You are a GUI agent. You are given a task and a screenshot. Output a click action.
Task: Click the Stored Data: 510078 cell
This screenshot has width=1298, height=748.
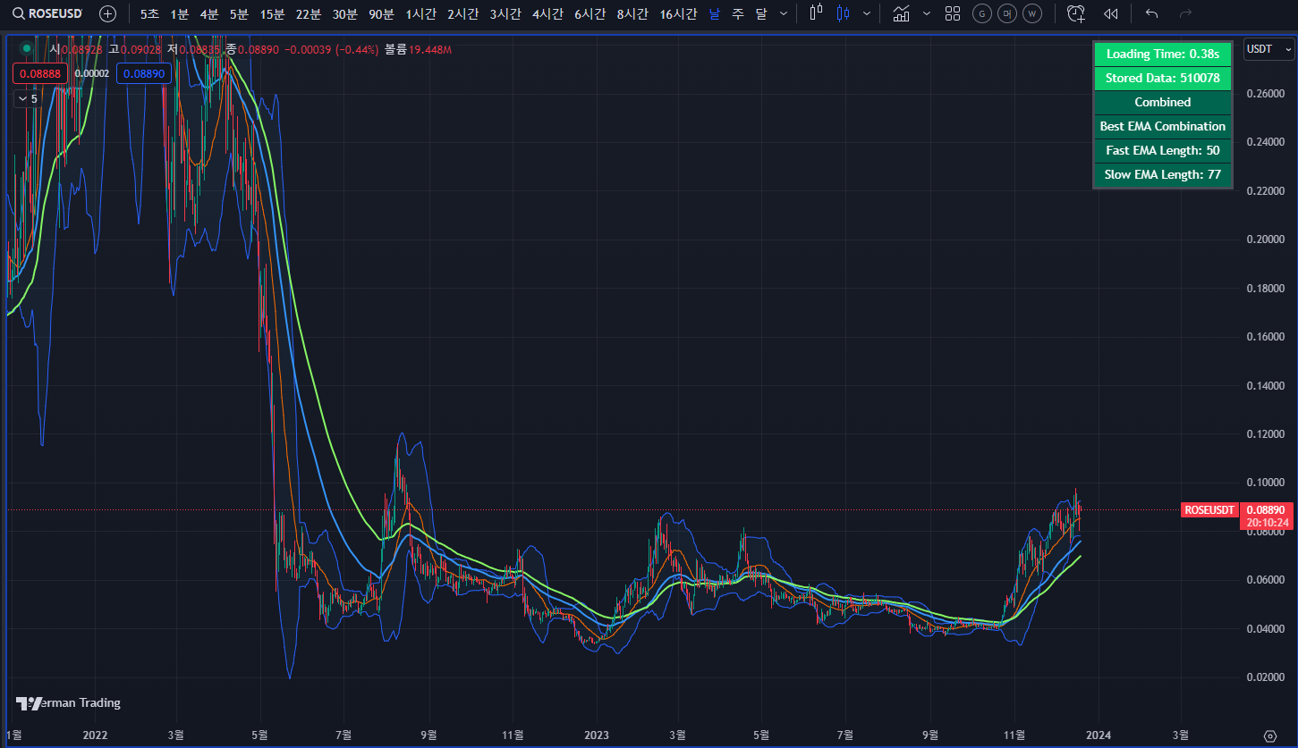click(1163, 79)
